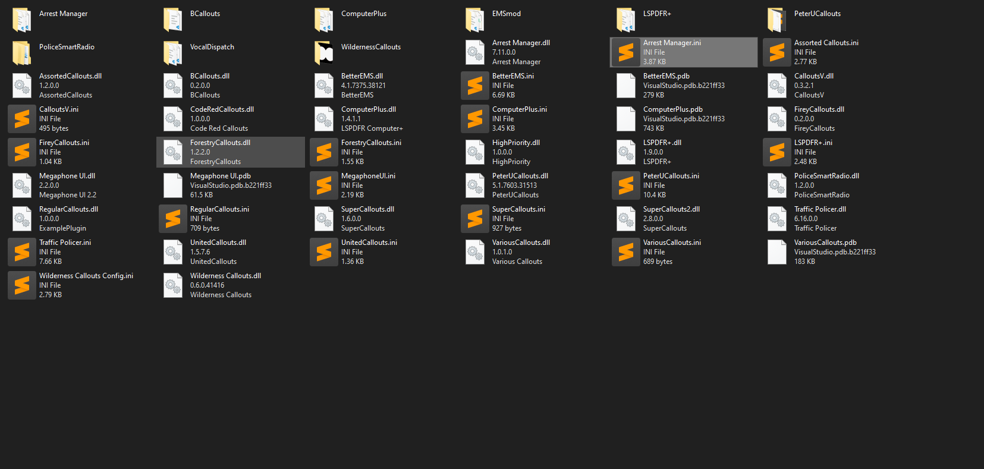Select the BetterEMS.ini Sublime icon
This screenshot has height=469, width=984.
(x=475, y=86)
